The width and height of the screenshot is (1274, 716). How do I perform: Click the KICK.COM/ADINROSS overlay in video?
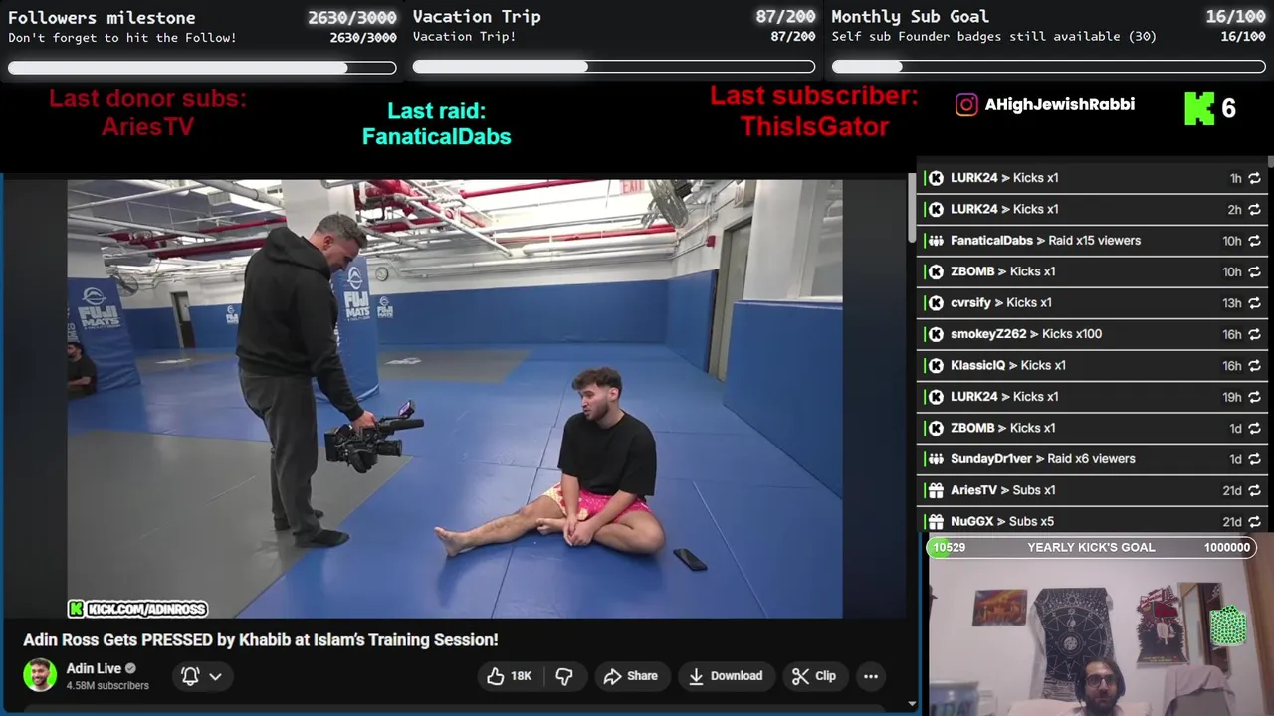click(137, 609)
